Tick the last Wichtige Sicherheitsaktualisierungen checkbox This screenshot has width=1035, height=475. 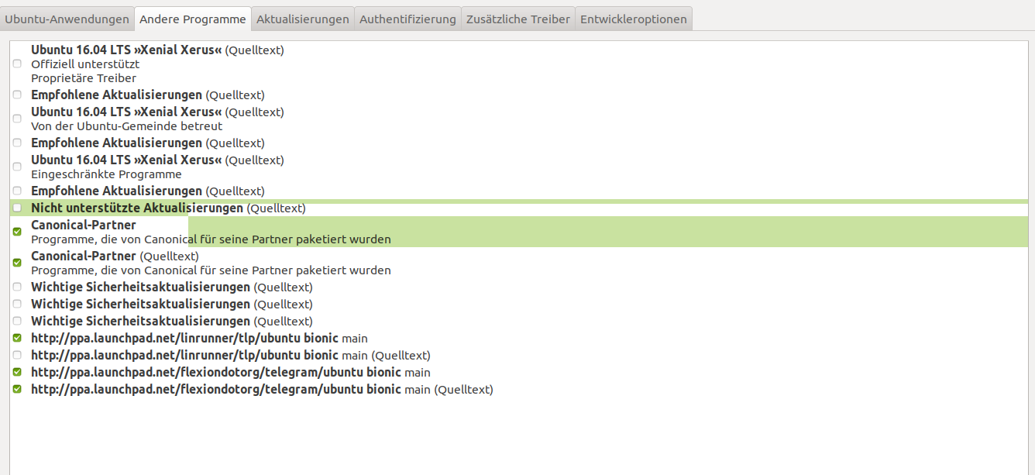(x=17, y=321)
